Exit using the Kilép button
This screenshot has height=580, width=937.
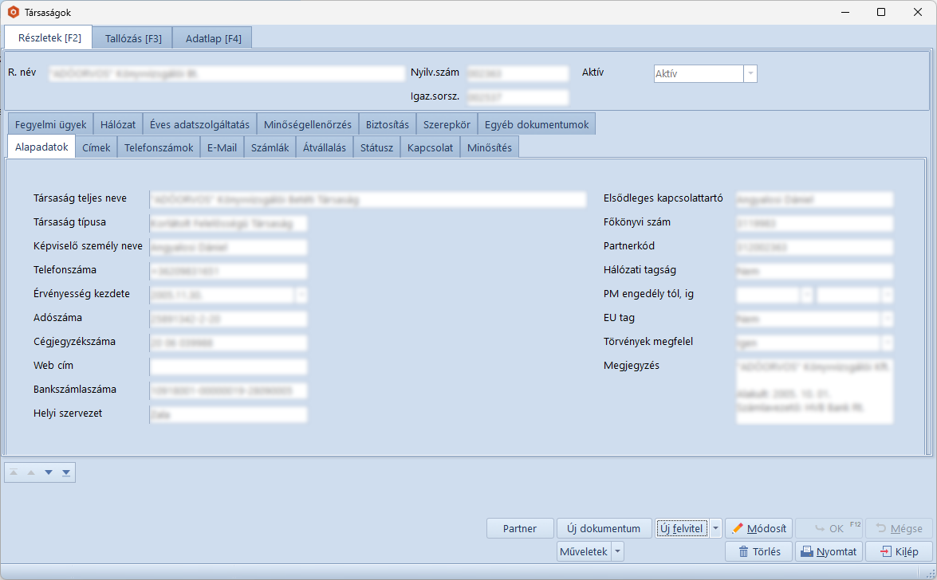click(x=898, y=551)
